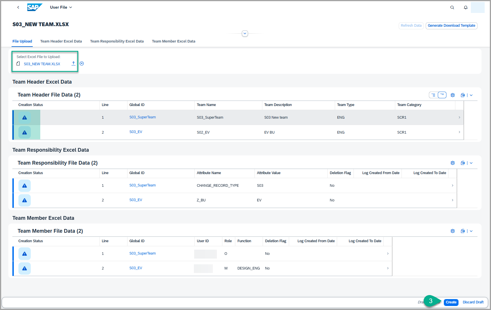Open the search icon in header
This screenshot has height=310, width=491.
click(452, 7)
